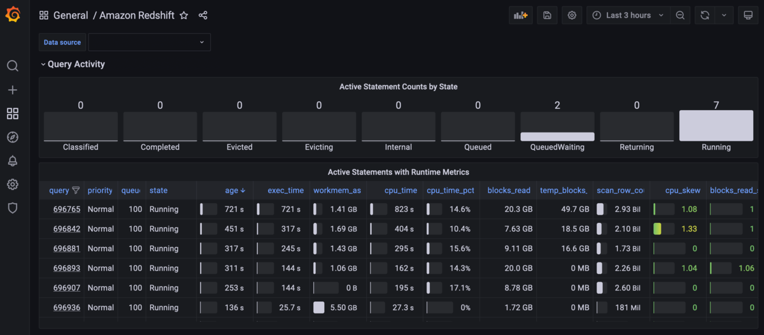Open the Server Admin shield icon
Screen dimensions: 764x335
pos(13,208)
